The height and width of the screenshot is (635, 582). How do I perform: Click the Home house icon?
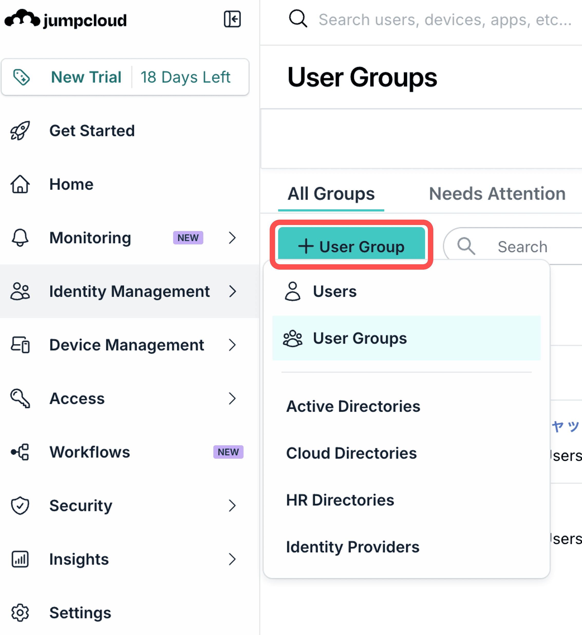[20, 184]
